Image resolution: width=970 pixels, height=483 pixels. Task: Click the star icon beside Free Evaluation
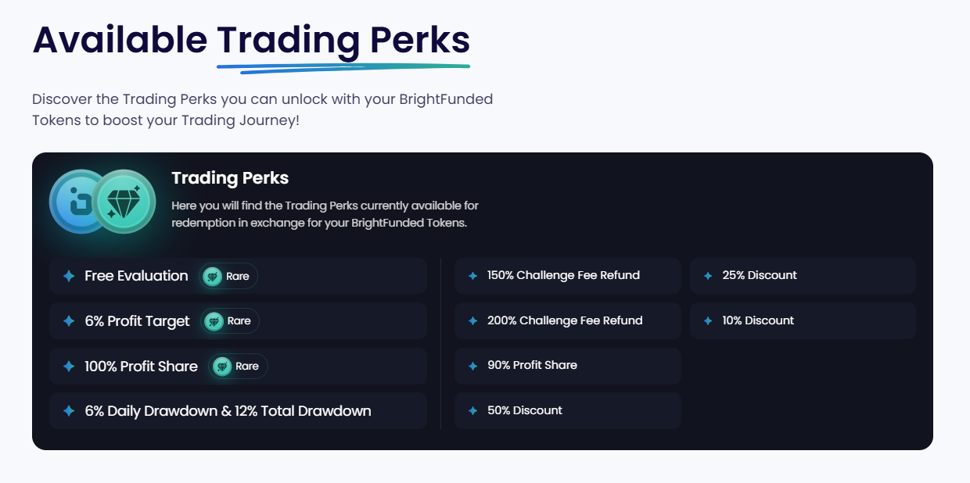[x=69, y=276]
